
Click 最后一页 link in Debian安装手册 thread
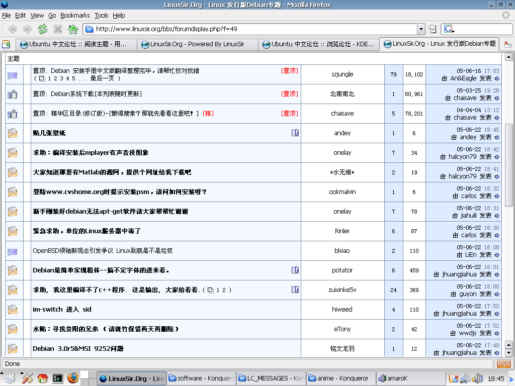102,78
